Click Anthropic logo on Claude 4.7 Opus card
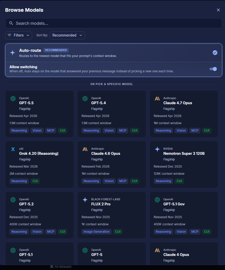This screenshot has height=270, width=225. [157, 99]
